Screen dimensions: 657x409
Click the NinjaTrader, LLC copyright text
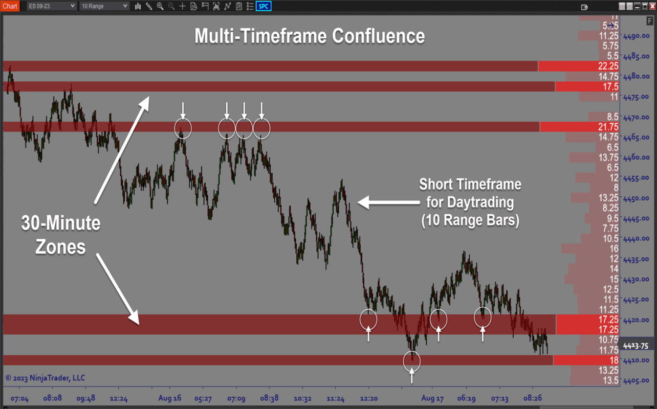[x=45, y=378]
